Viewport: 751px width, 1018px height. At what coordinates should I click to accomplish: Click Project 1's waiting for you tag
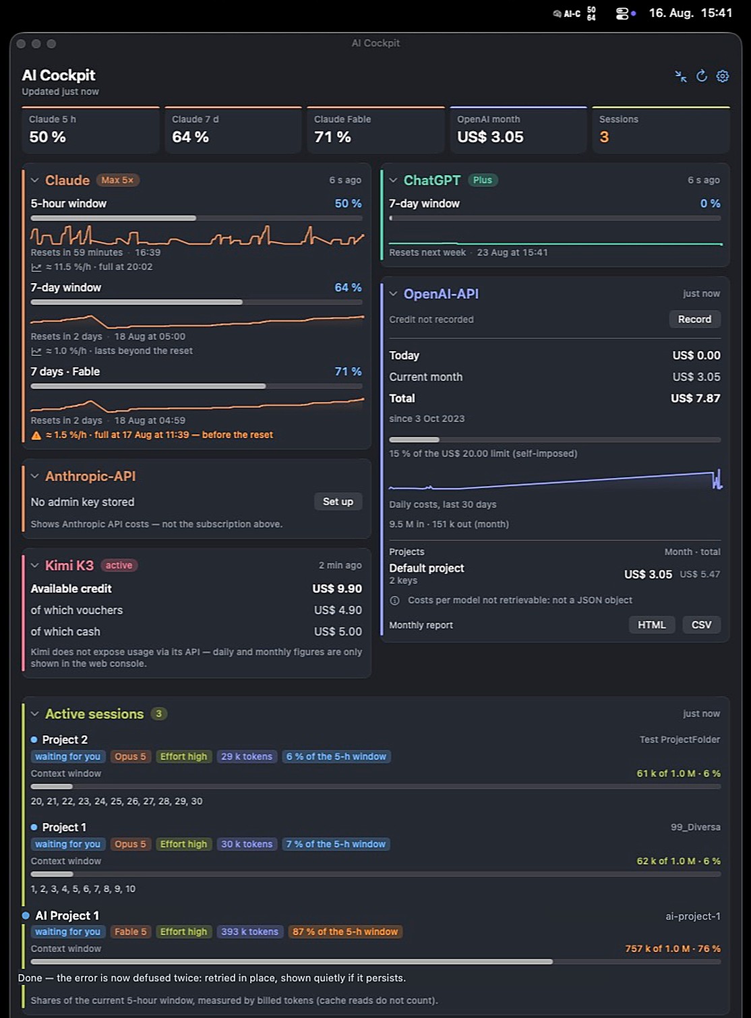(67, 844)
